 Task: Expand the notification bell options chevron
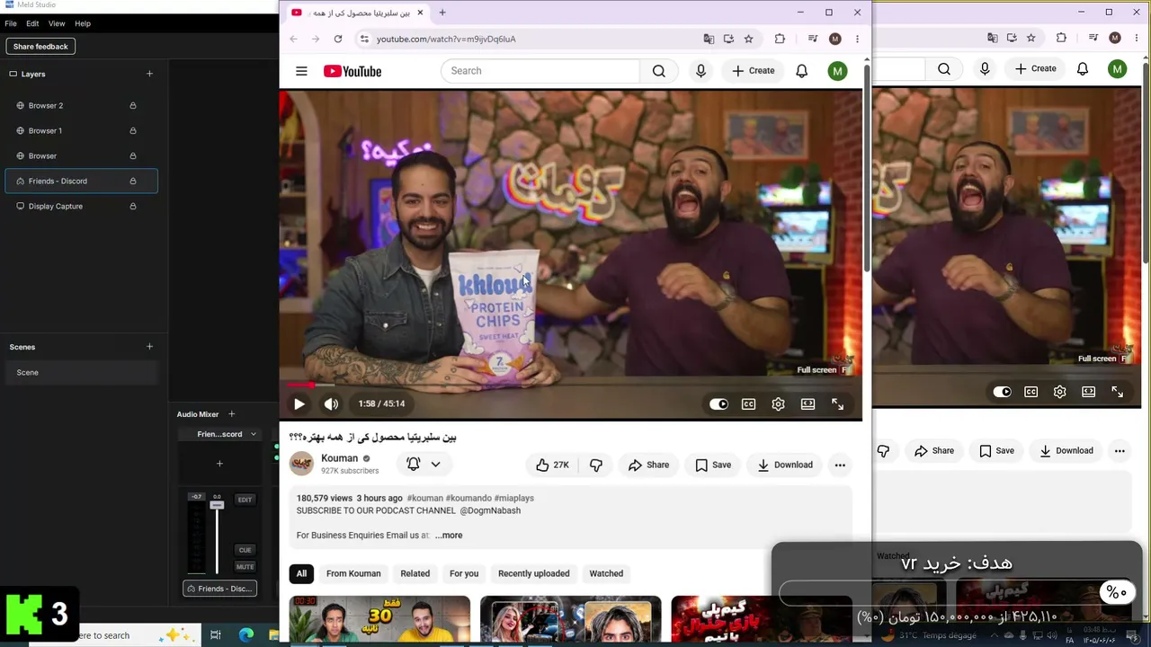click(x=435, y=465)
